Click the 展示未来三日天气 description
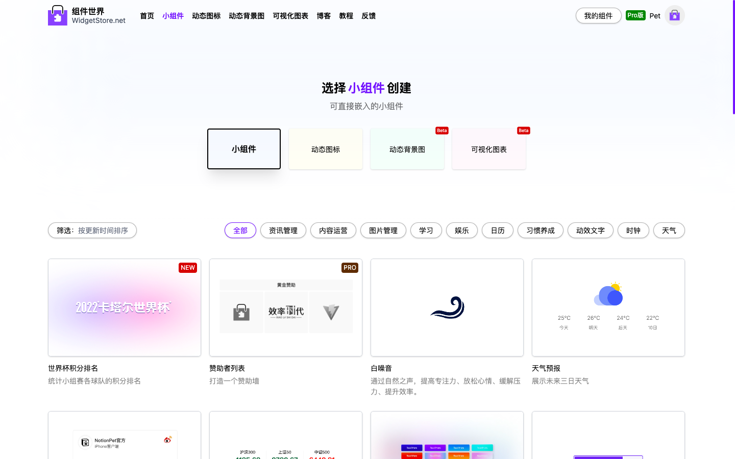This screenshot has width=735, height=459. [560, 381]
